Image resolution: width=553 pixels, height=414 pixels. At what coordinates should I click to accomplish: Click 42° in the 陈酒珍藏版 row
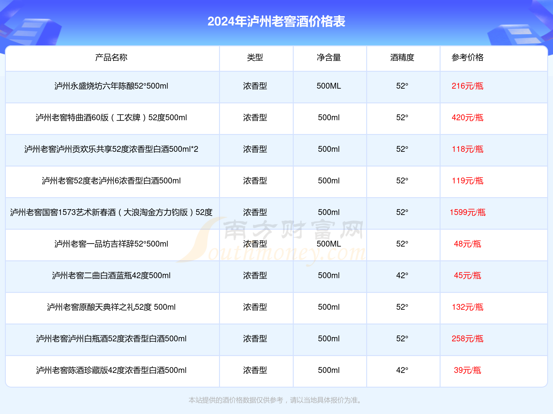point(402,370)
